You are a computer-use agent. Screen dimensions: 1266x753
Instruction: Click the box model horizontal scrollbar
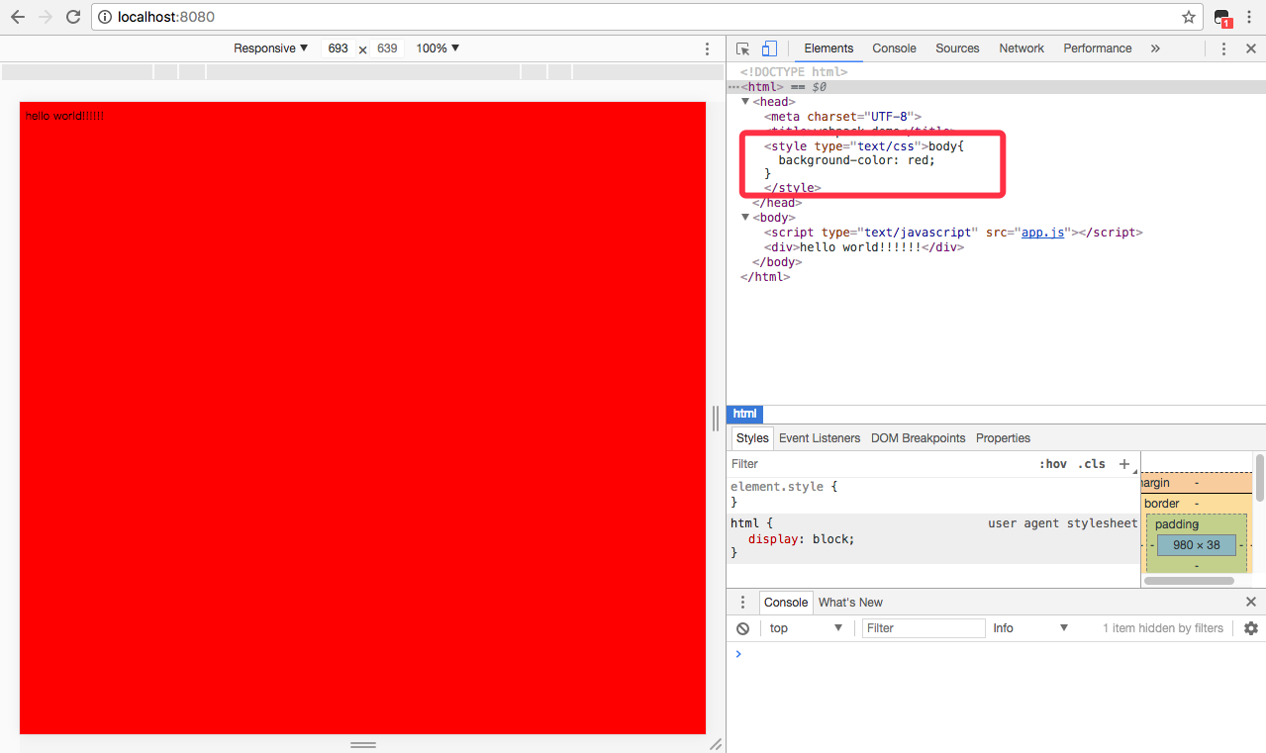[1189, 581]
